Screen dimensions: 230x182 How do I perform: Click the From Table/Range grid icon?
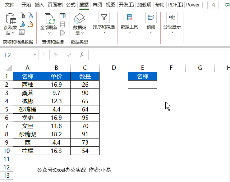[x=22, y=32]
